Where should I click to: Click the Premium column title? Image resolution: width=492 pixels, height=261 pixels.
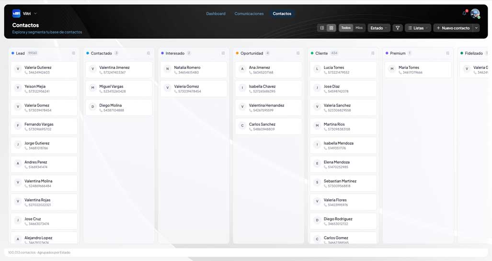click(398, 53)
